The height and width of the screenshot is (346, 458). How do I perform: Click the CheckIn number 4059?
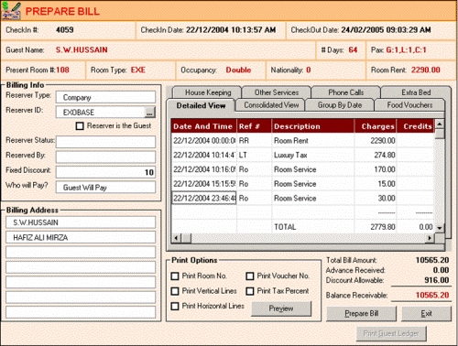click(x=64, y=30)
